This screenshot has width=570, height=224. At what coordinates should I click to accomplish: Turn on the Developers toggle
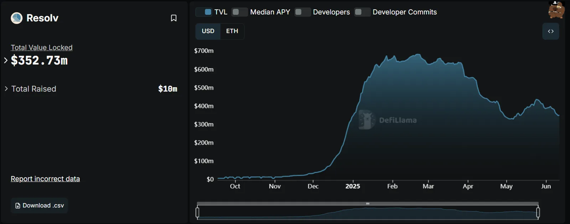[x=302, y=12]
